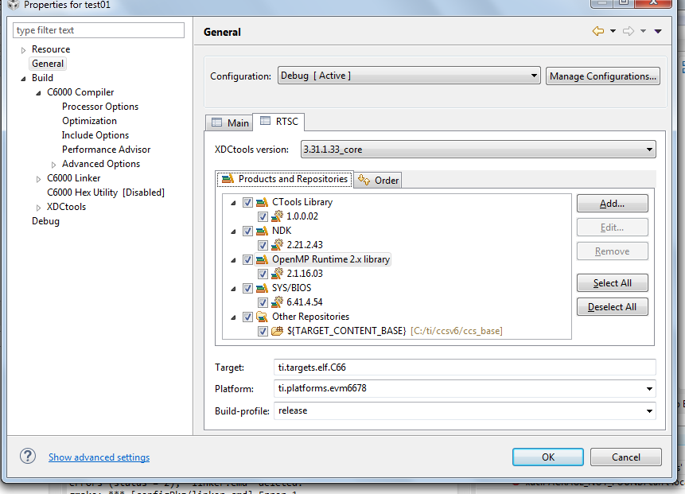Open the Show advanced settings link
This screenshot has height=494, width=685.
click(99, 457)
